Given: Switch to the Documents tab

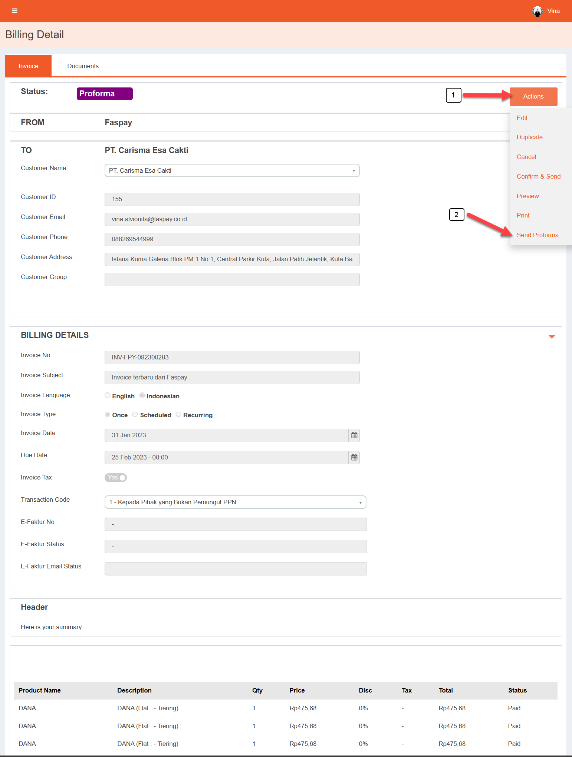Looking at the screenshot, I should 83,66.
